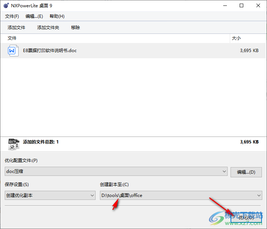267x229 pixels.
Task: Click the 优化(O) button
Action: 246,217
